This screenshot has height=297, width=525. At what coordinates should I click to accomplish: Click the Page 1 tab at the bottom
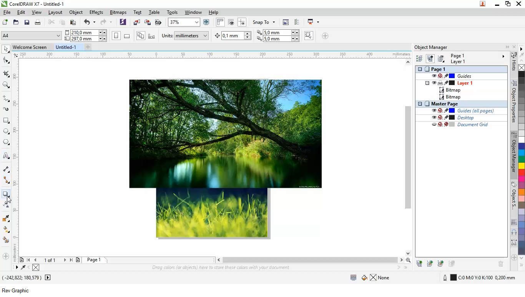[x=94, y=260]
